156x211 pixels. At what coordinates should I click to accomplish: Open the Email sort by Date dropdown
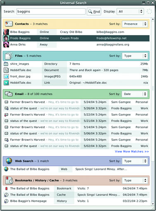134,94
